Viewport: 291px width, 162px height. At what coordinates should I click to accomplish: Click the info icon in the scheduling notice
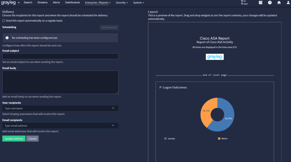[x=7, y=38]
